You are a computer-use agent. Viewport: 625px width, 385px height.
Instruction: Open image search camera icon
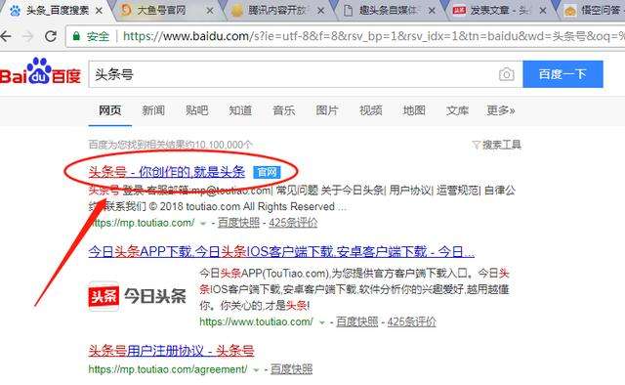tap(506, 74)
